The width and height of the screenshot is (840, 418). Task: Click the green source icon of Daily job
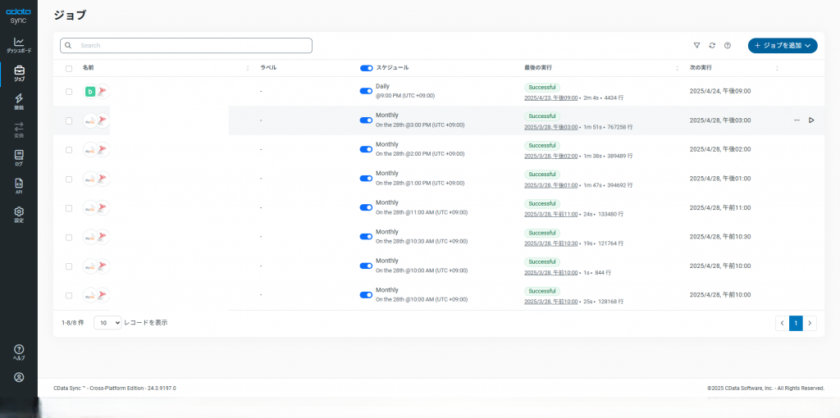point(90,92)
